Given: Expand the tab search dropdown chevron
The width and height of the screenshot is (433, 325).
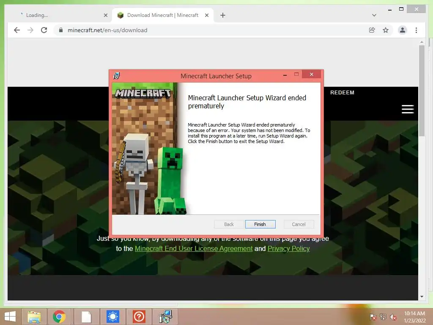Looking at the screenshot, I should (374, 15).
